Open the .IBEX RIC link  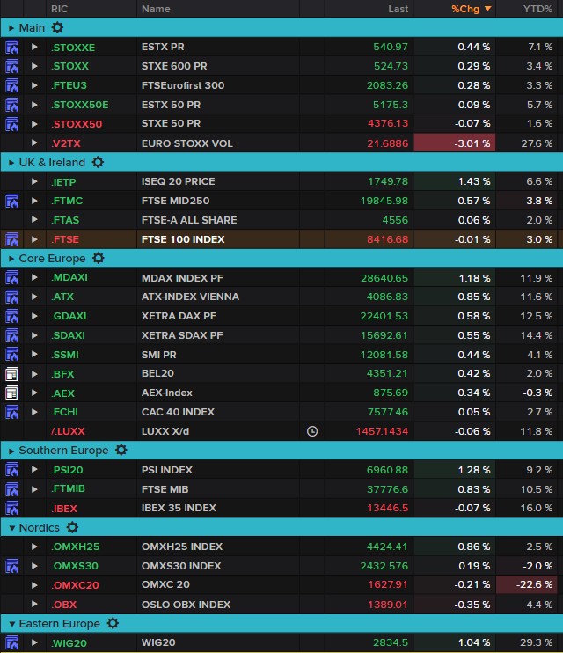[x=64, y=509]
